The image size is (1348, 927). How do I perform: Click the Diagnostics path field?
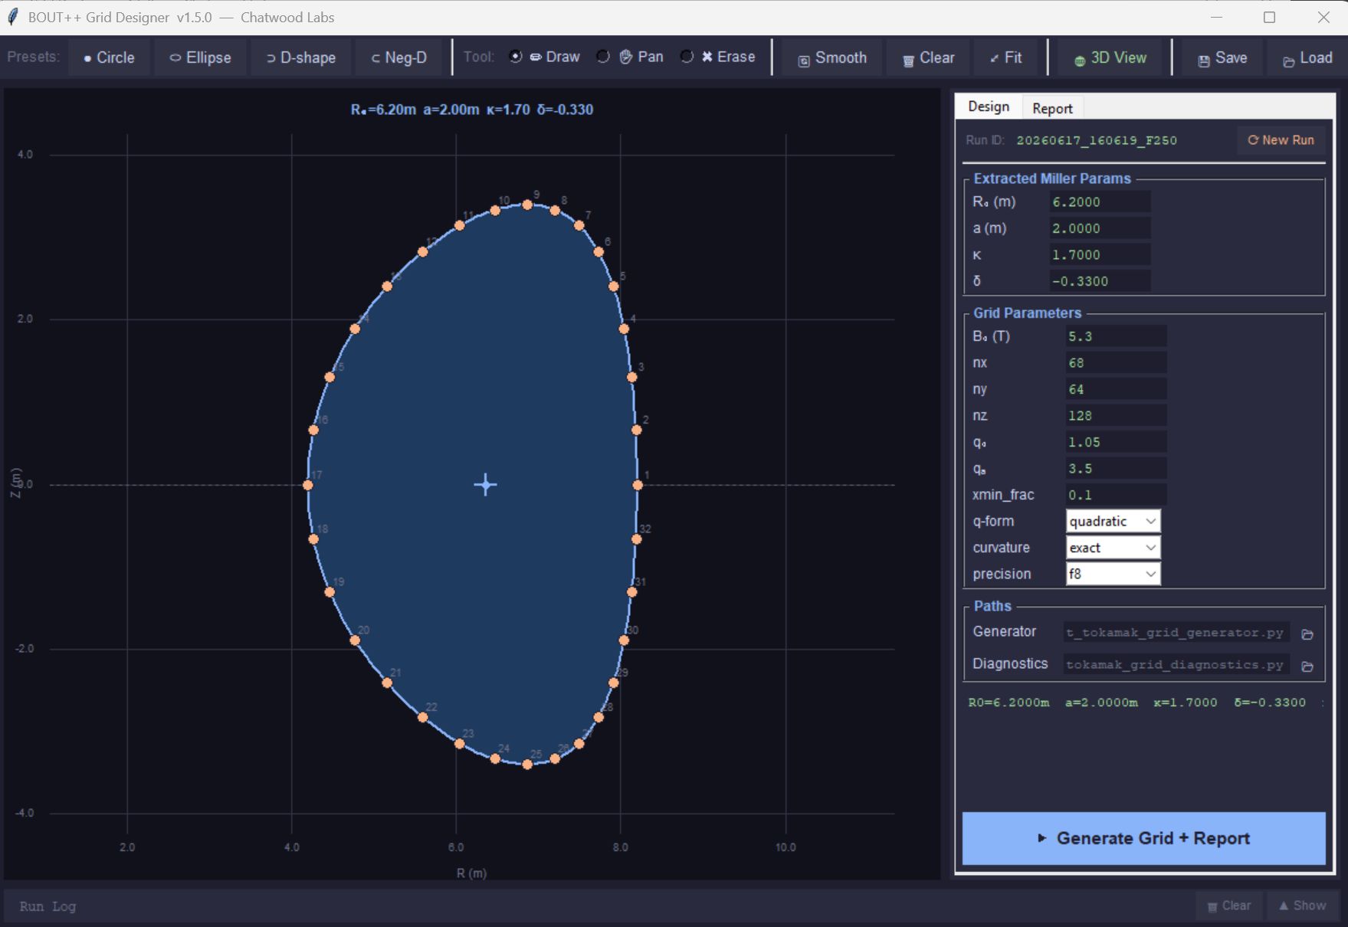(x=1176, y=665)
